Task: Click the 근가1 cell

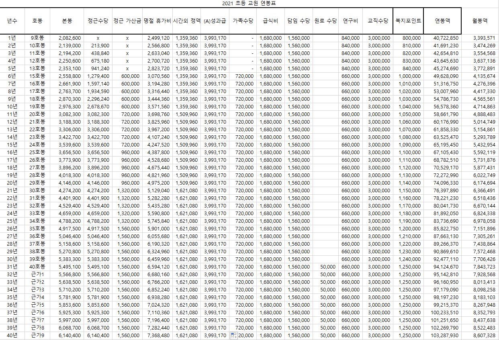Action: click(37, 274)
